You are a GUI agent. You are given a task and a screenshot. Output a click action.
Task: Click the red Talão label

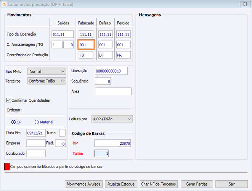point(78,153)
